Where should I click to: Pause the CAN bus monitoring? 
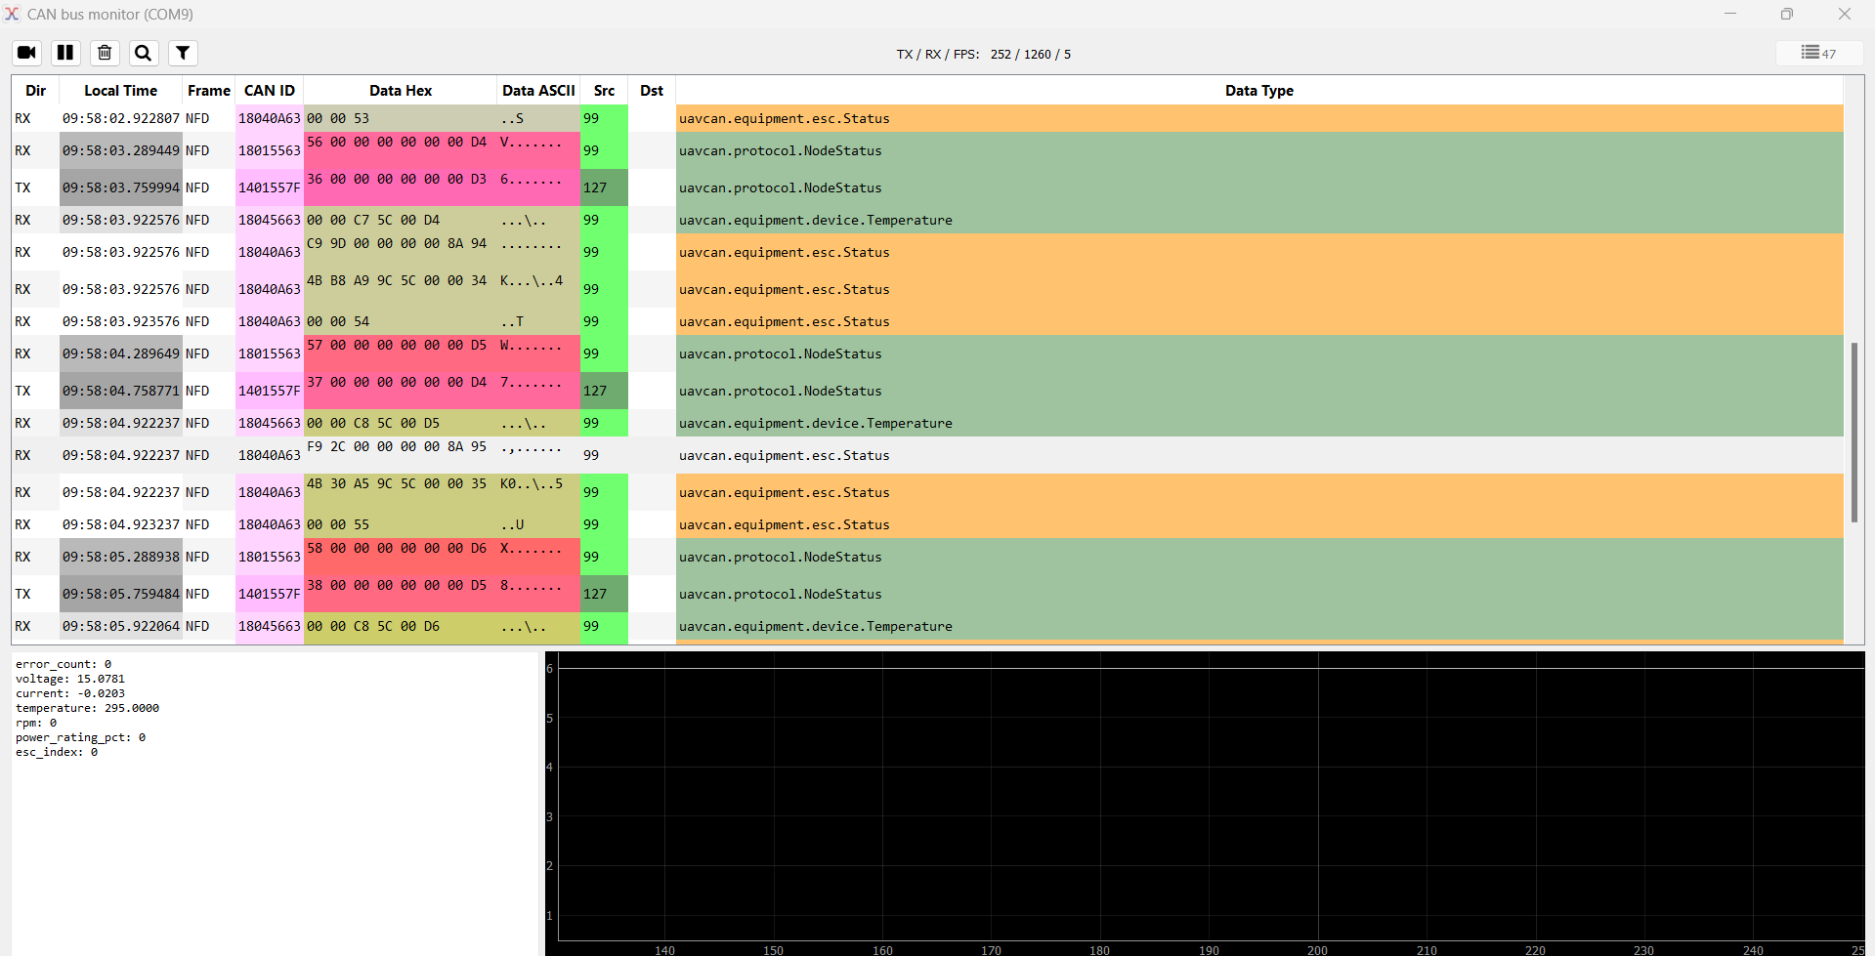click(65, 53)
